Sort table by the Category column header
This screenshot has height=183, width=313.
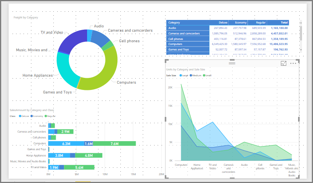(174, 23)
